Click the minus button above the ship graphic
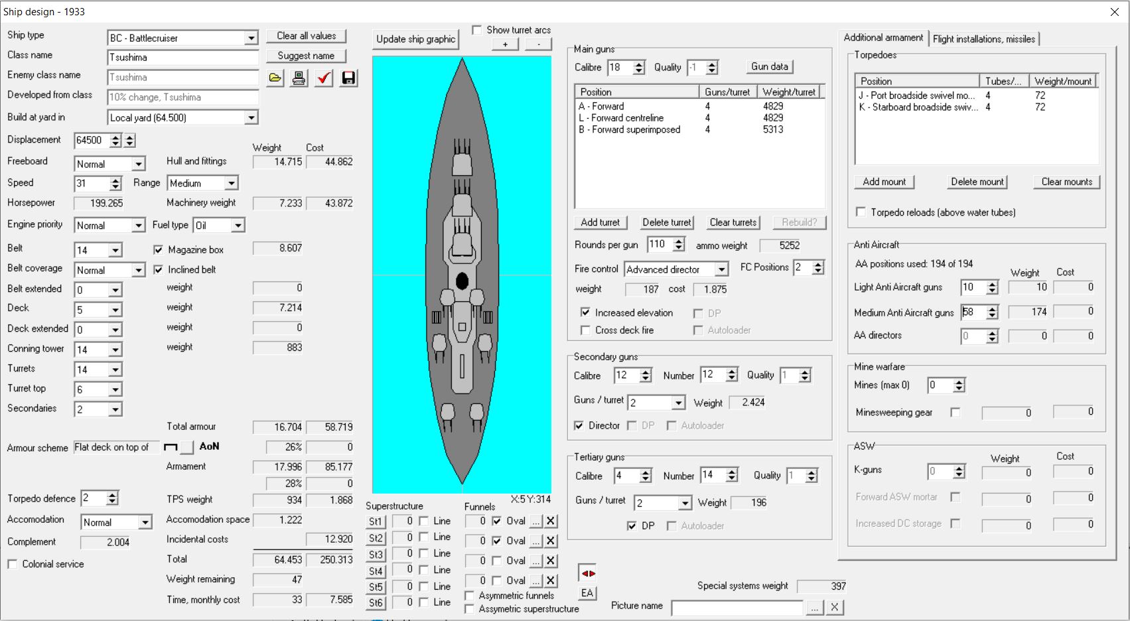Viewport: 1130px width, 621px height. [x=538, y=44]
